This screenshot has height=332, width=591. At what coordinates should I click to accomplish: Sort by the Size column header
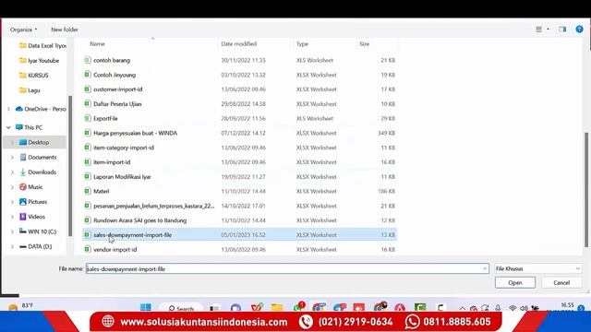coord(365,44)
